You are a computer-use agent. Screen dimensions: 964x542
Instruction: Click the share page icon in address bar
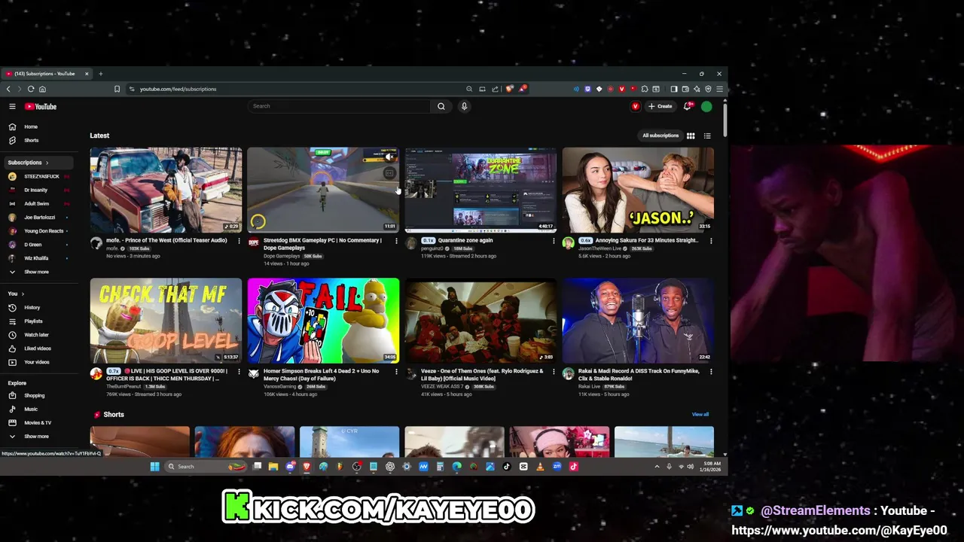(495, 89)
